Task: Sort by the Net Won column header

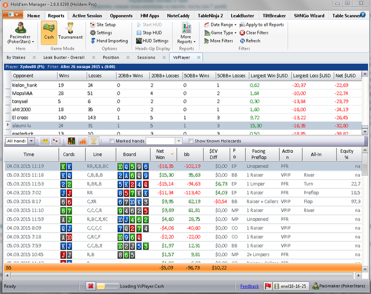Action: click(160, 154)
